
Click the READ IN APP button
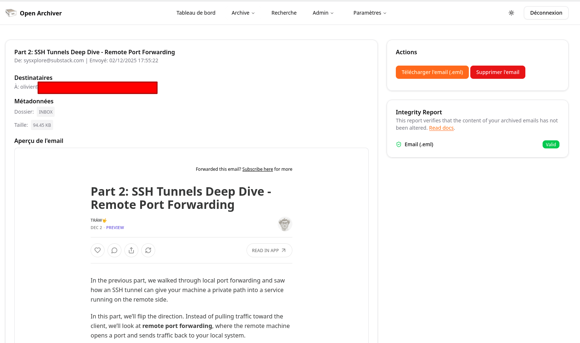click(269, 250)
